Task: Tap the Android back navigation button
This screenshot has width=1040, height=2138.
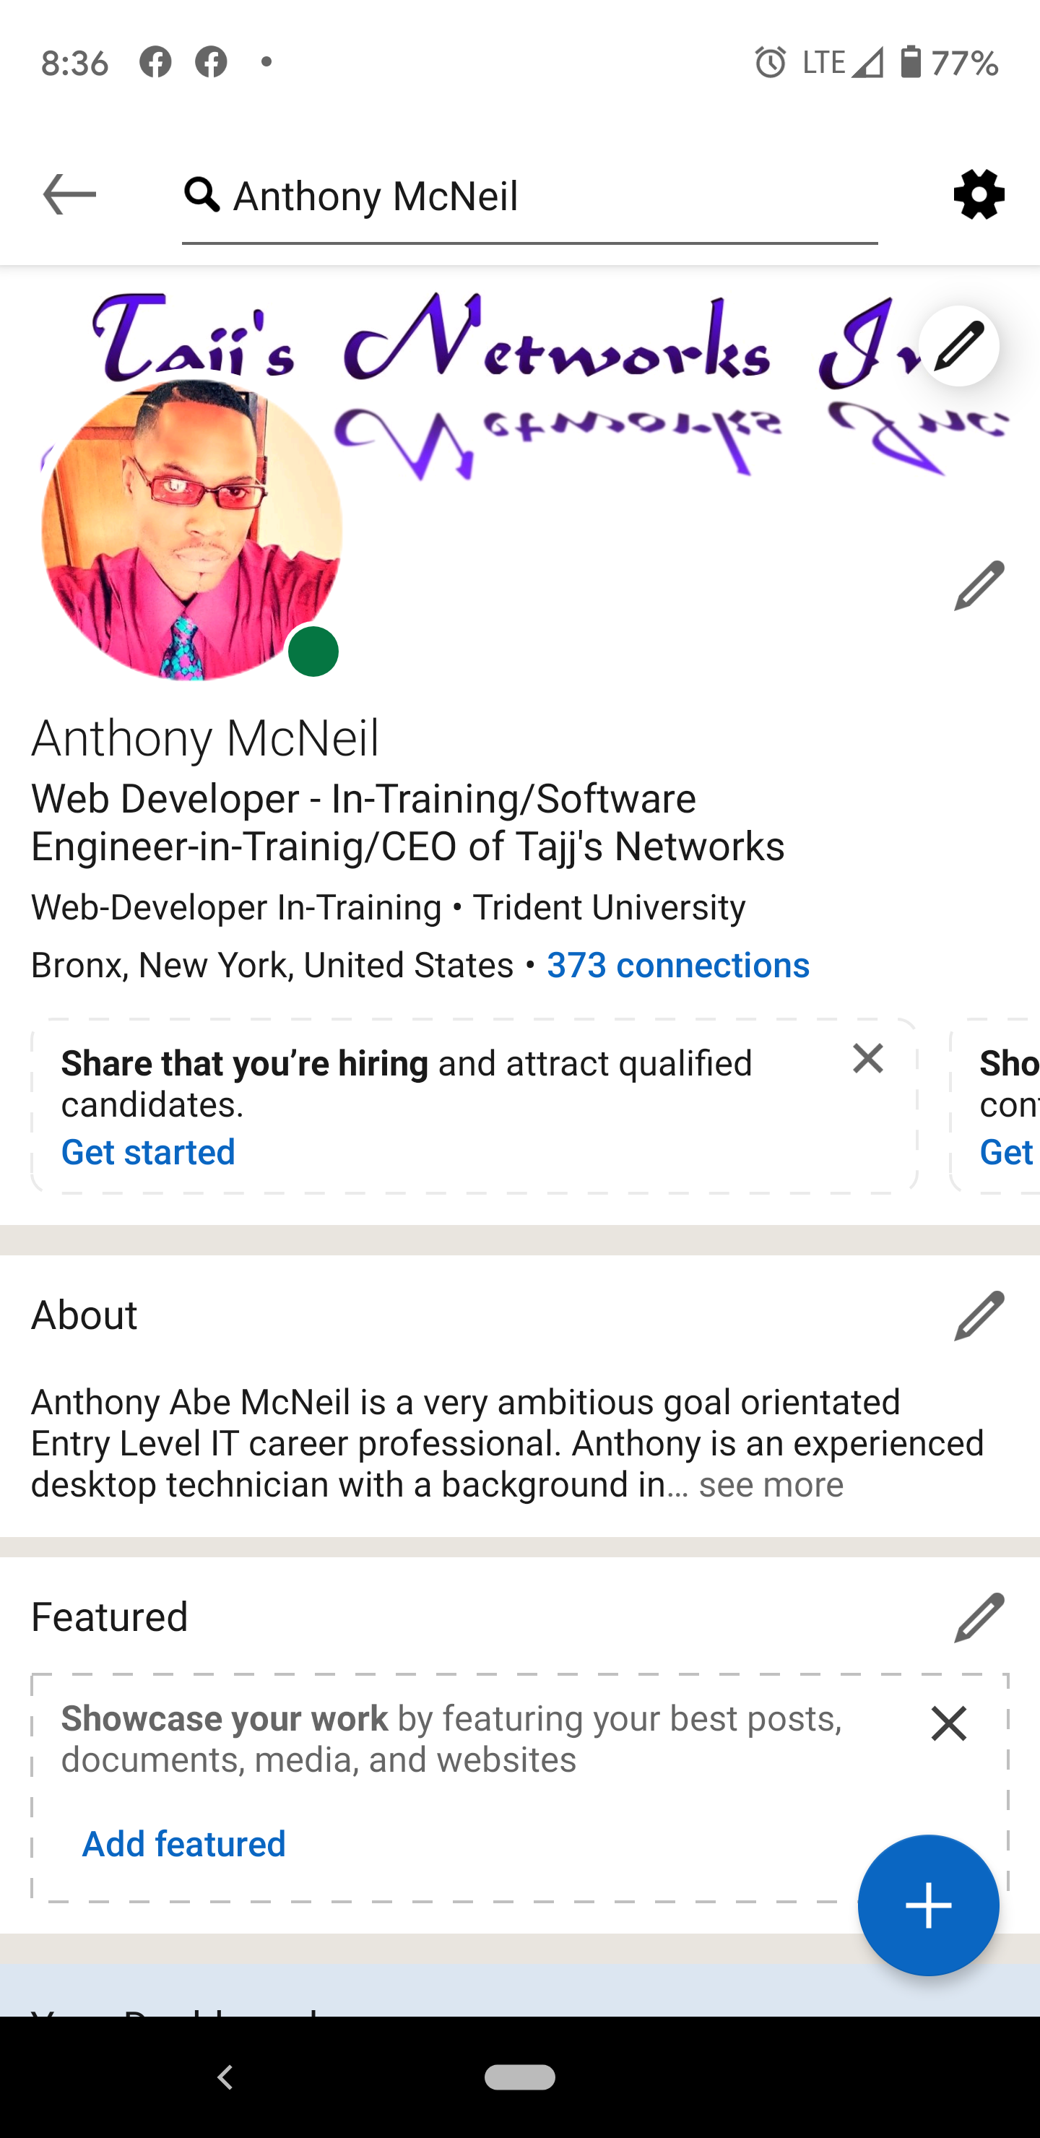Action: click(225, 2077)
